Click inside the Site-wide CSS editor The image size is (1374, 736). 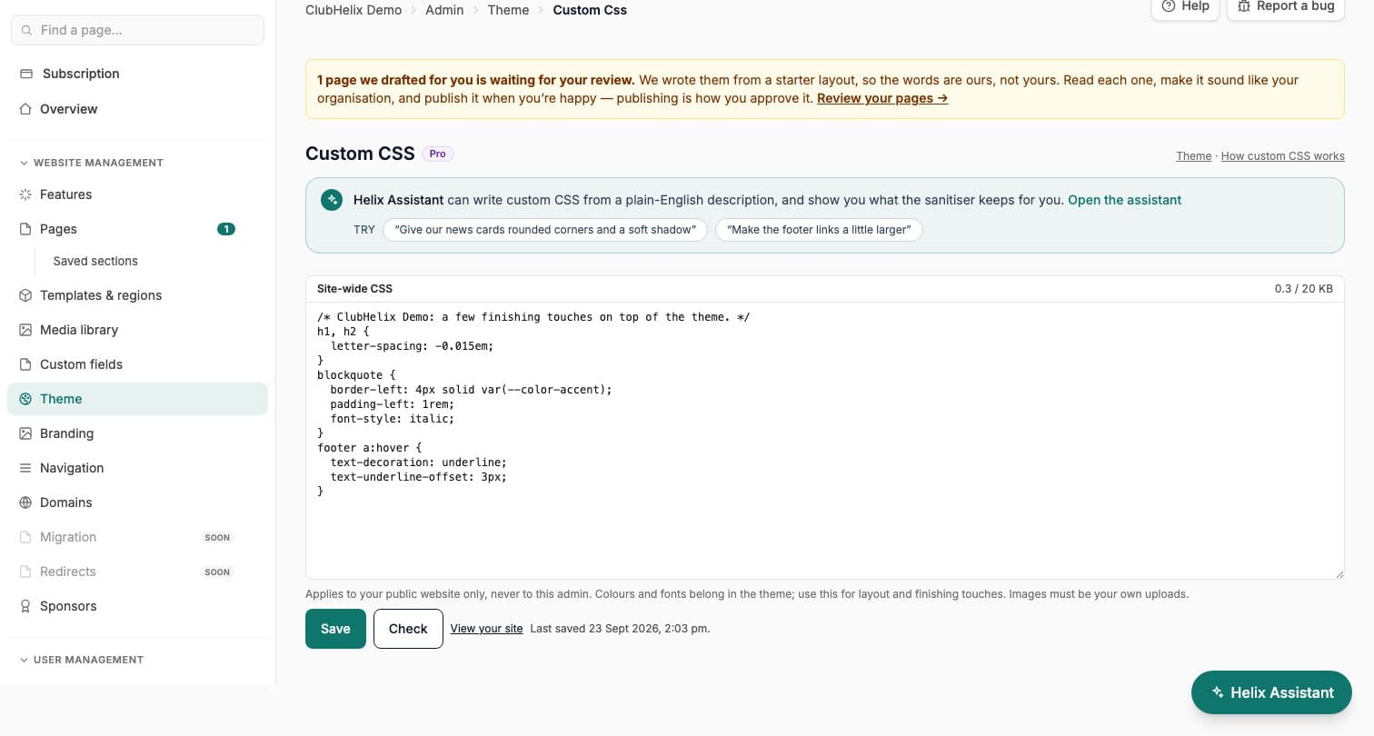(825, 441)
